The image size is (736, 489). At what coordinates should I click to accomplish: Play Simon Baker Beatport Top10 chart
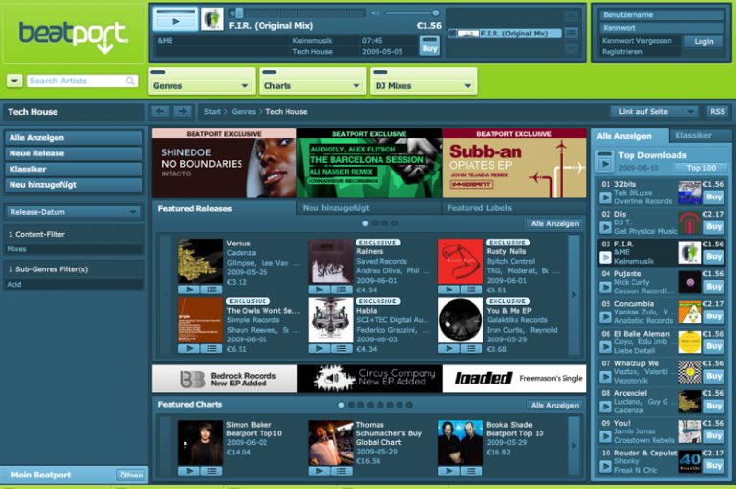(189, 471)
